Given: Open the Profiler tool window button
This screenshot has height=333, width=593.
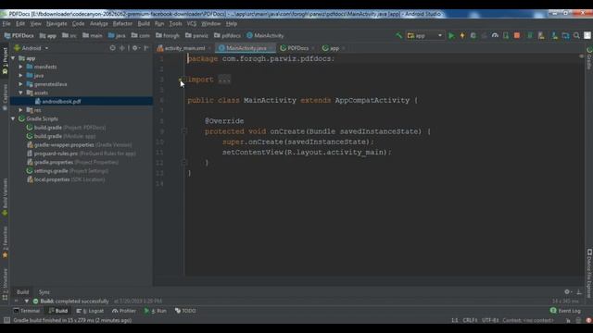Looking at the screenshot, I should pos(123,311).
